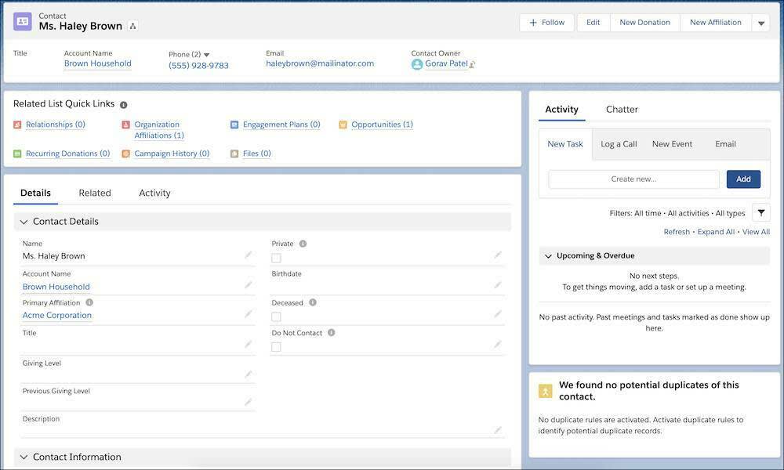Click the Do Not Contact info icon
This screenshot has height=470, width=784.
point(331,333)
